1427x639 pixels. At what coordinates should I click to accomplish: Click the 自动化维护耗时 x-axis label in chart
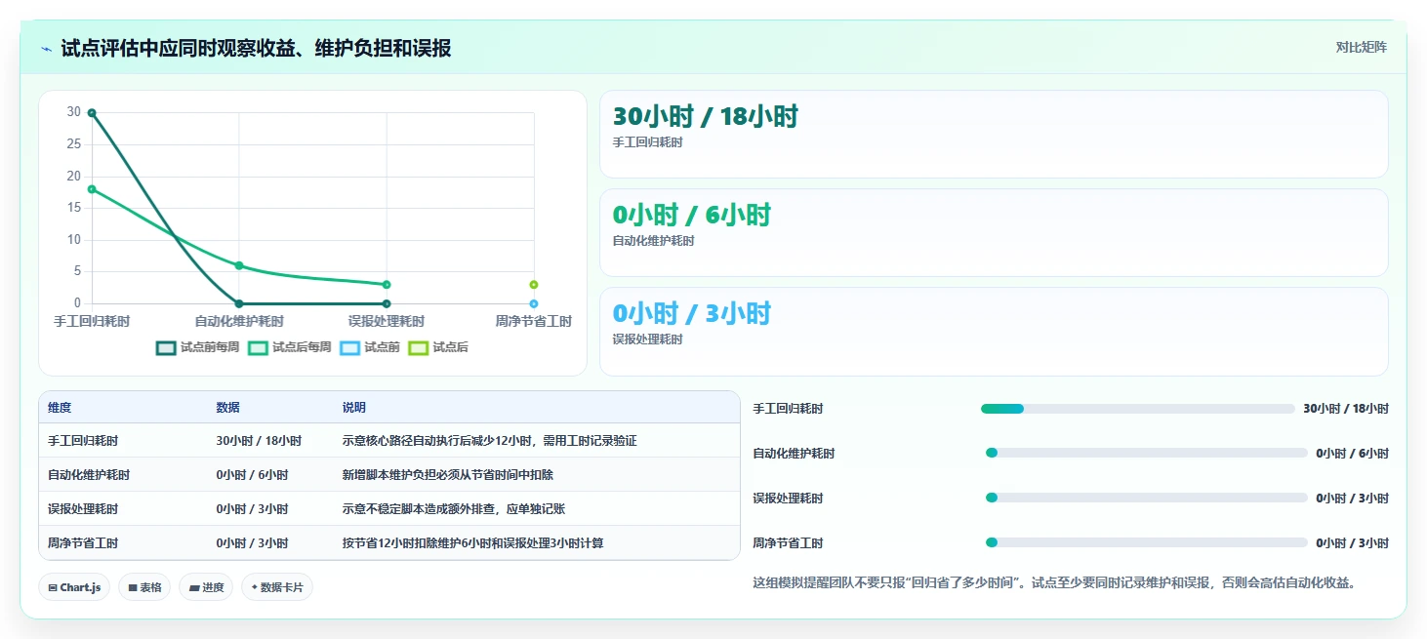point(239,321)
